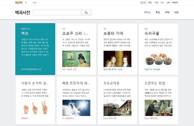
Task: Select the 핫이슈 tab
Action: pos(147,12)
